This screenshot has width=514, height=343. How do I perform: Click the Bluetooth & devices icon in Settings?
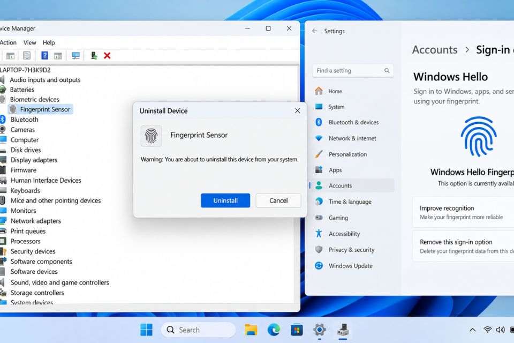(x=319, y=122)
